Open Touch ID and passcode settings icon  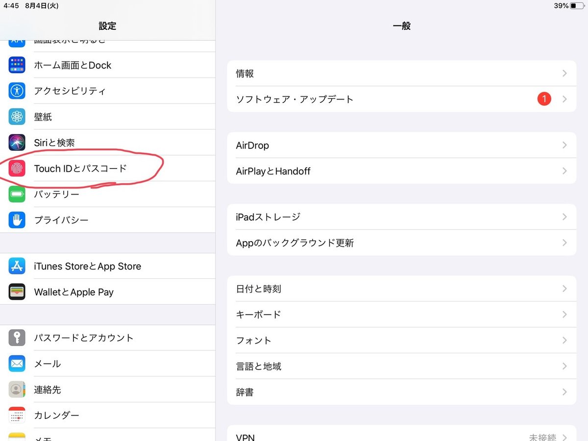point(17,168)
